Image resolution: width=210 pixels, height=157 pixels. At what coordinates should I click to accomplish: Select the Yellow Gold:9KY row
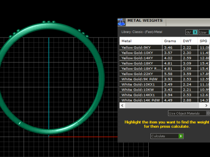click(x=164, y=48)
